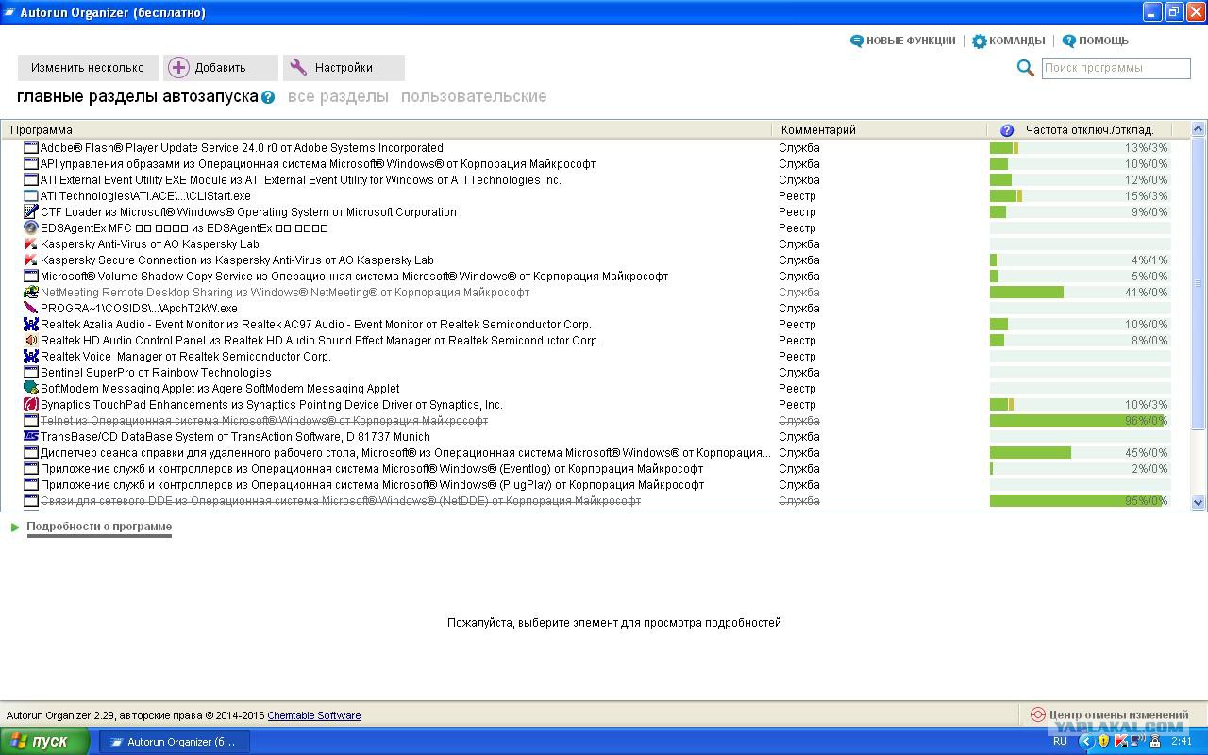Click the Realtek Voice Manager row icon
Image resolution: width=1208 pixels, height=755 pixels.
click(x=30, y=357)
